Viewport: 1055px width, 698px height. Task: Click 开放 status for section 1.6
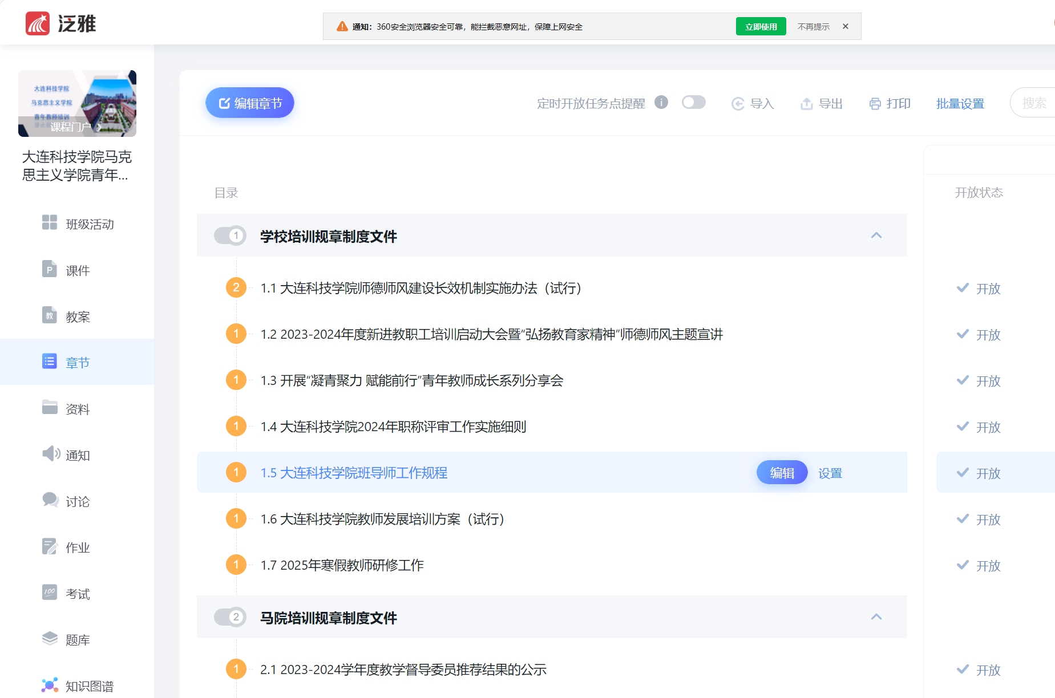click(979, 520)
